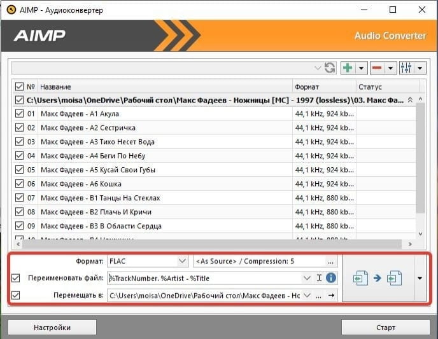Image resolution: width=438 pixels, height=339 pixels.
Task: Click AIMP app icon in title bar
Action: pos(11,10)
